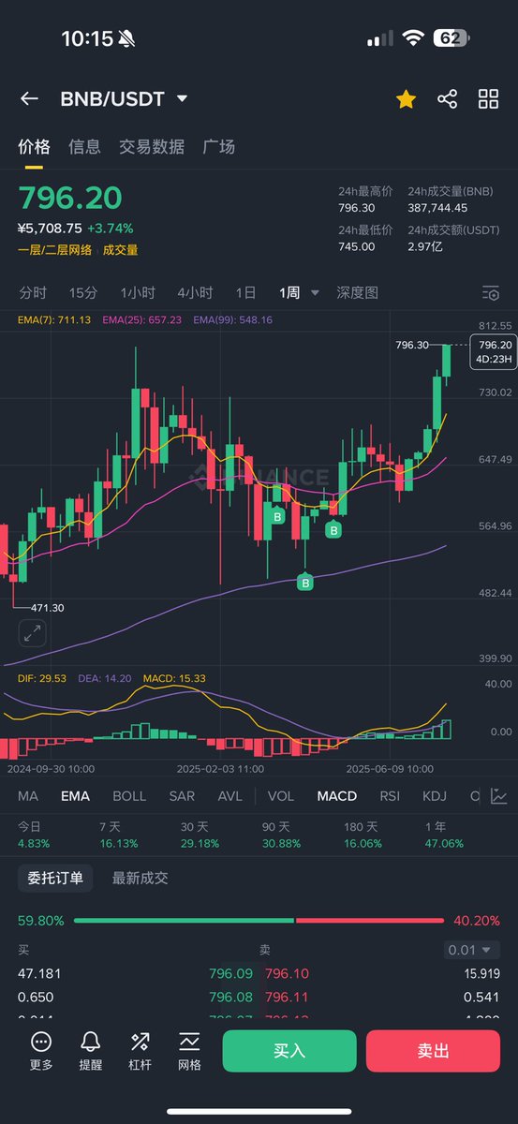Toggle the RSI sub-indicator
The image size is (518, 1124).
coord(390,796)
